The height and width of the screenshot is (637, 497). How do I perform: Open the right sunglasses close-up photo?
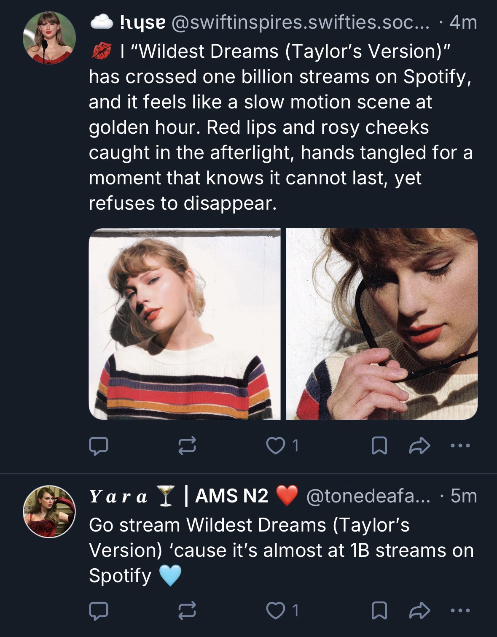pos(381,324)
